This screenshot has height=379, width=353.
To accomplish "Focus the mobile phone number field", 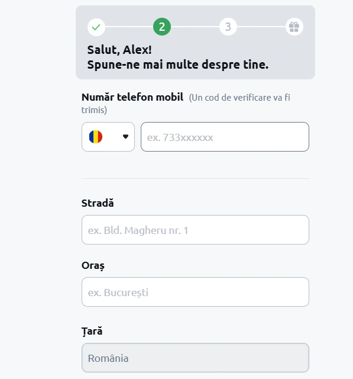I will click(225, 137).
